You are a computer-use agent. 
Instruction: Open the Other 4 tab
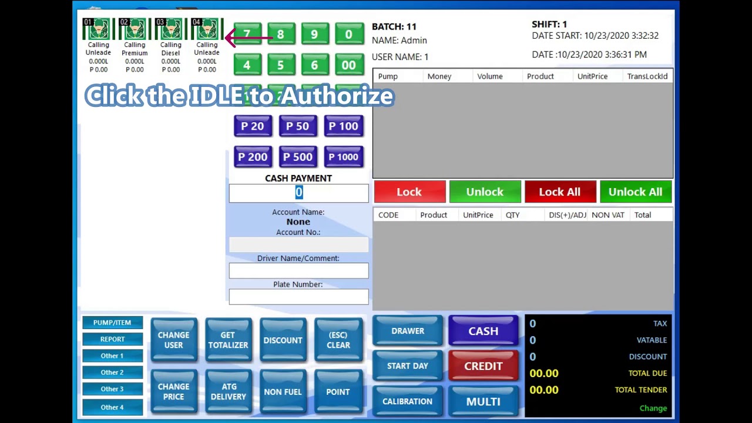[112, 407]
